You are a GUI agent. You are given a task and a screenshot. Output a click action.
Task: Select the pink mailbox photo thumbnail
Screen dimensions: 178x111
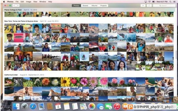pos(18,38)
